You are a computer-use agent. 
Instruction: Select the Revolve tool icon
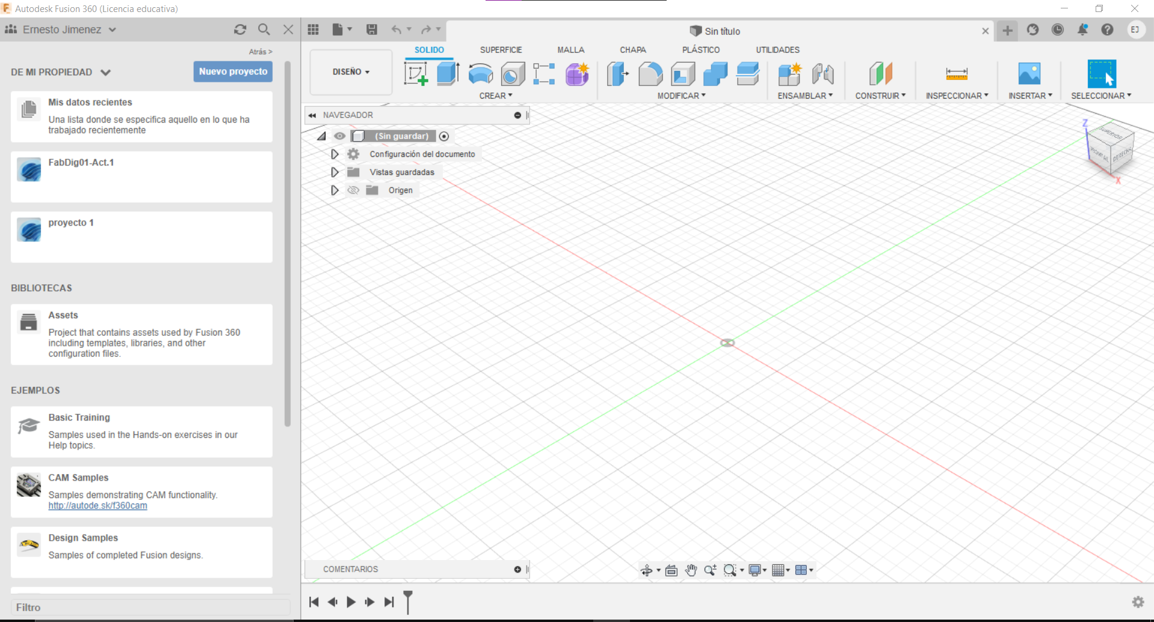481,74
